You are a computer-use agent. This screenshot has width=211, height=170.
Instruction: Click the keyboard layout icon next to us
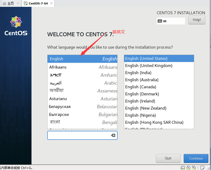pyautogui.click(x=160, y=21)
